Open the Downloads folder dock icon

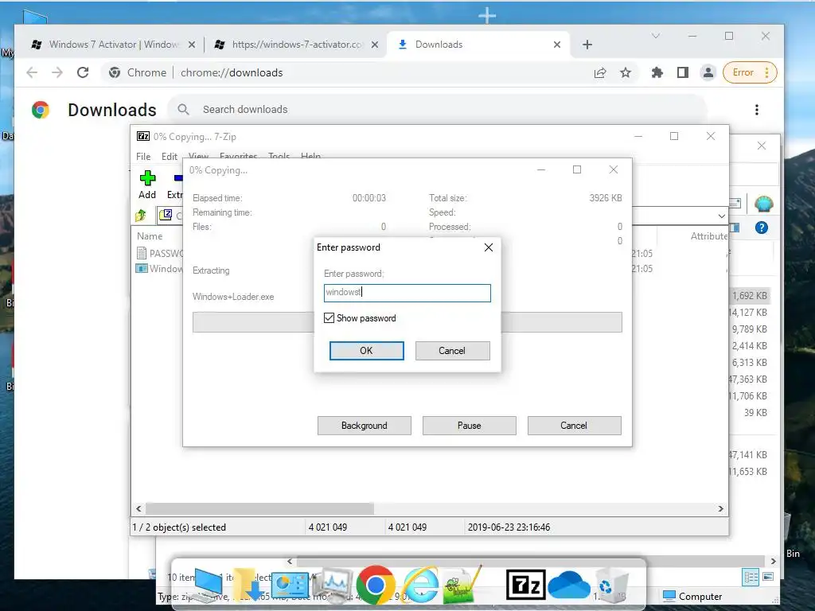[x=248, y=586]
